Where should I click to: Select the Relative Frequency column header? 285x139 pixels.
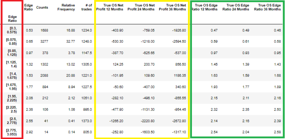[66, 8]
